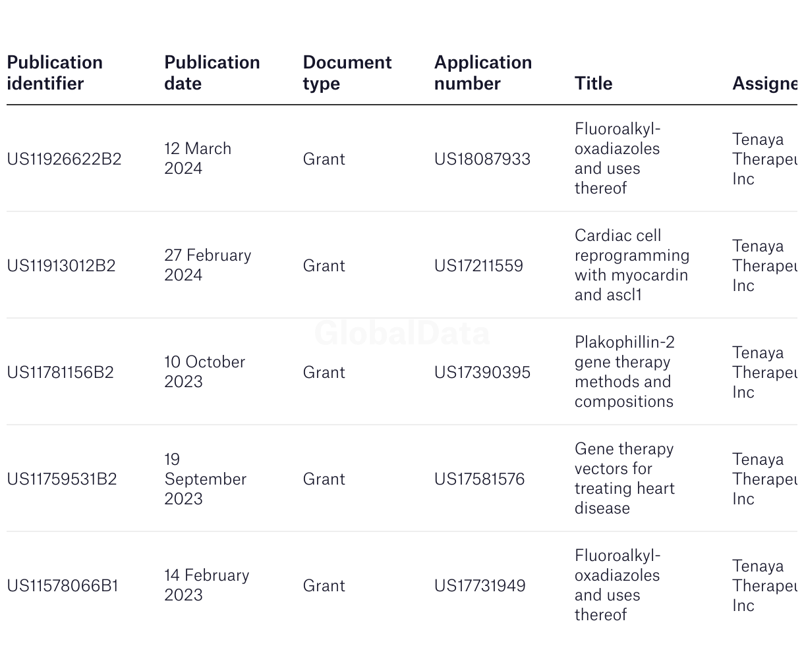Select application number US17211559
804x665 pixels.
(x=478, y=265)
